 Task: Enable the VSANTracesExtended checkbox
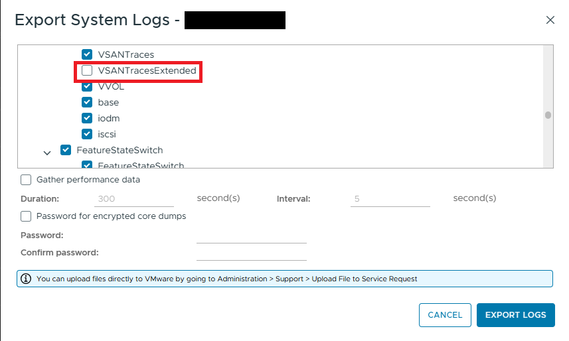point(87,70)
